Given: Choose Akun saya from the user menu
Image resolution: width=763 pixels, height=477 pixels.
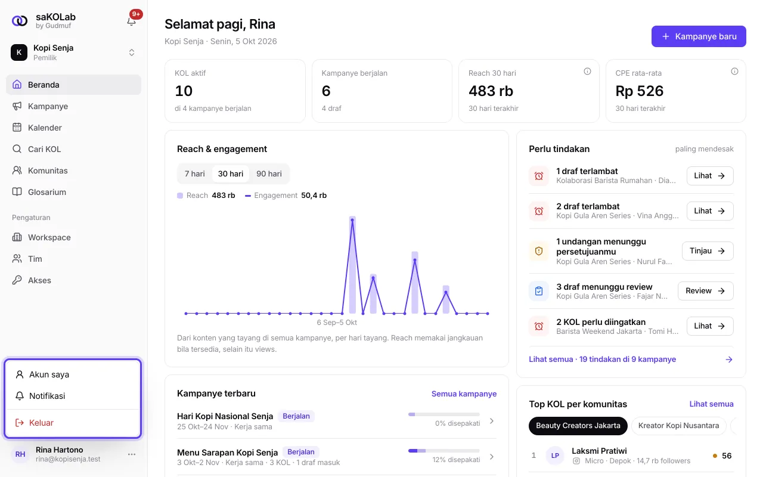Looking at the screenshot, I should point(73,374).
